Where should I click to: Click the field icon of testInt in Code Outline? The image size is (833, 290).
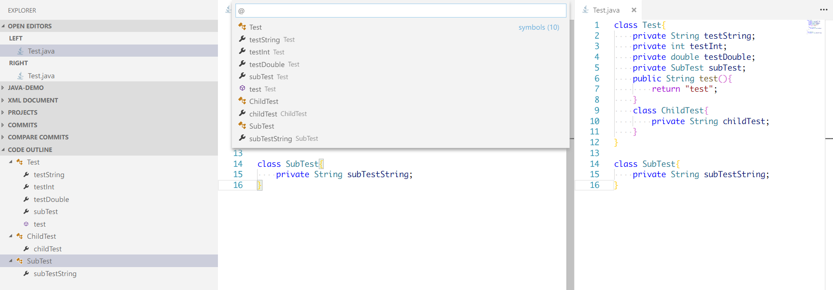(x=26, y=187)
